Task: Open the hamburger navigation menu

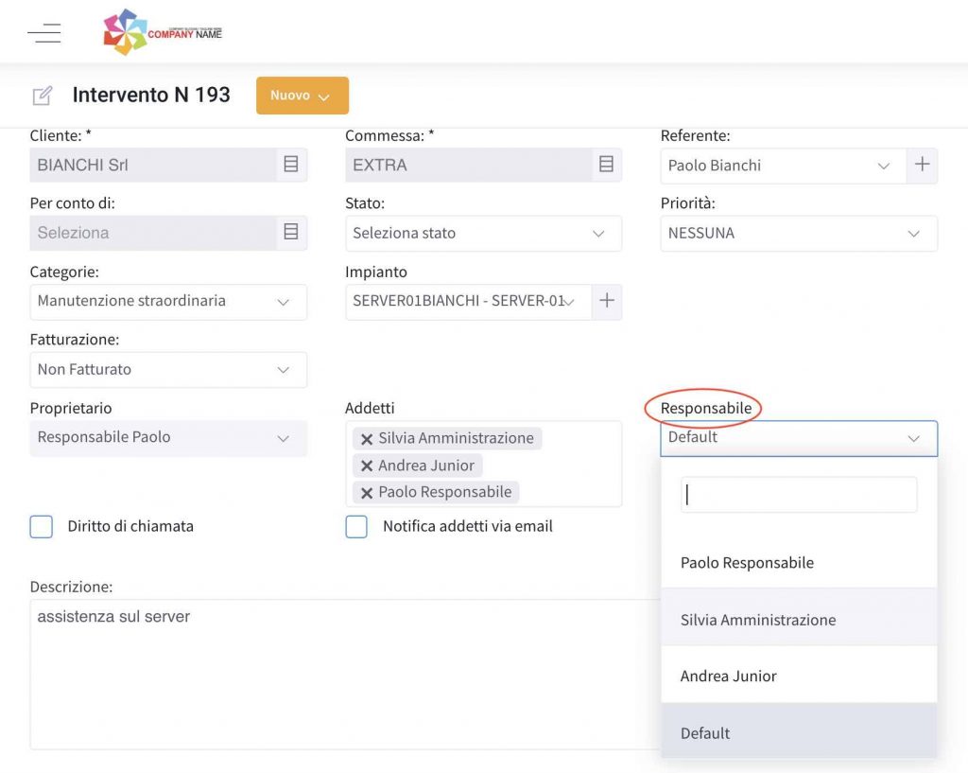Action: click(x=44, y=33)
